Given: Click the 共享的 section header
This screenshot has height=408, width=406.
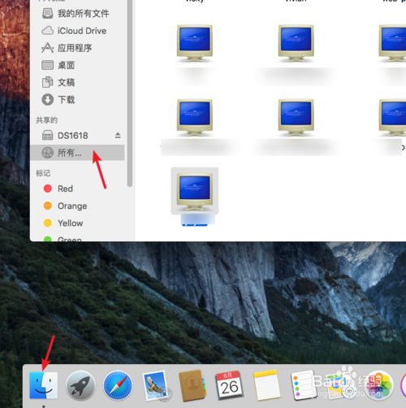Looking at the screenshot, I should (x=46, y=120).
